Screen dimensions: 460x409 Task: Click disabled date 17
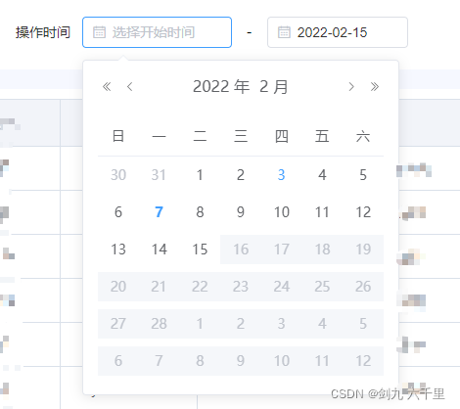[281, 250]
